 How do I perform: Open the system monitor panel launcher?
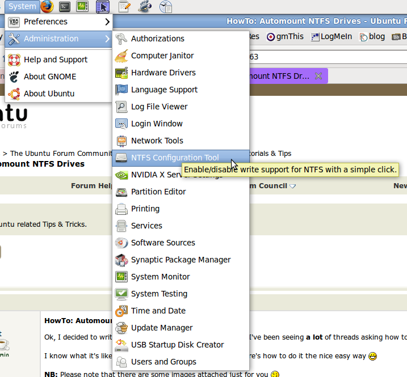[82, 6]
